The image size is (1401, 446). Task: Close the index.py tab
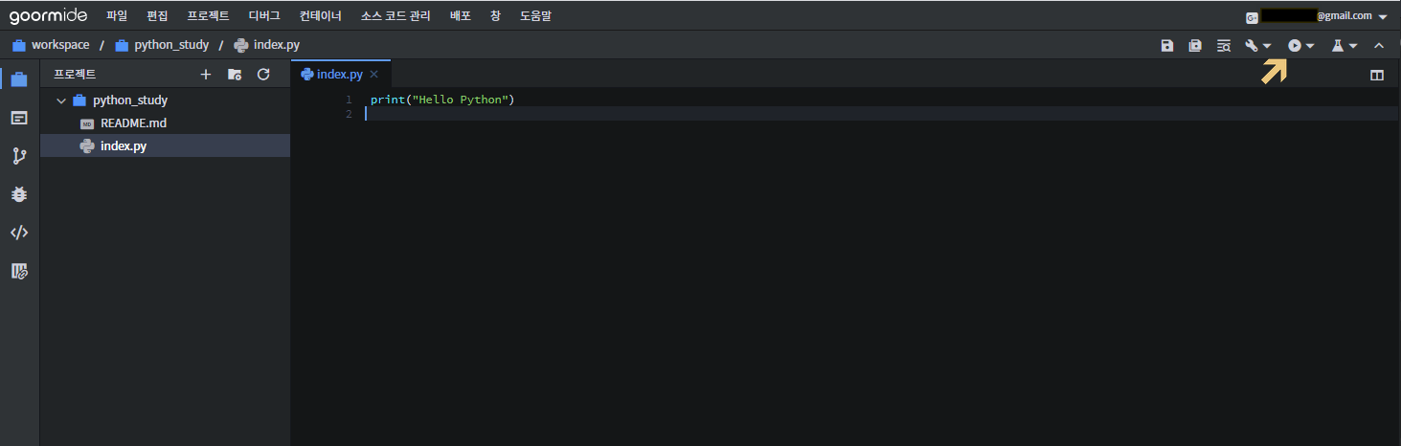click(374, 74)
